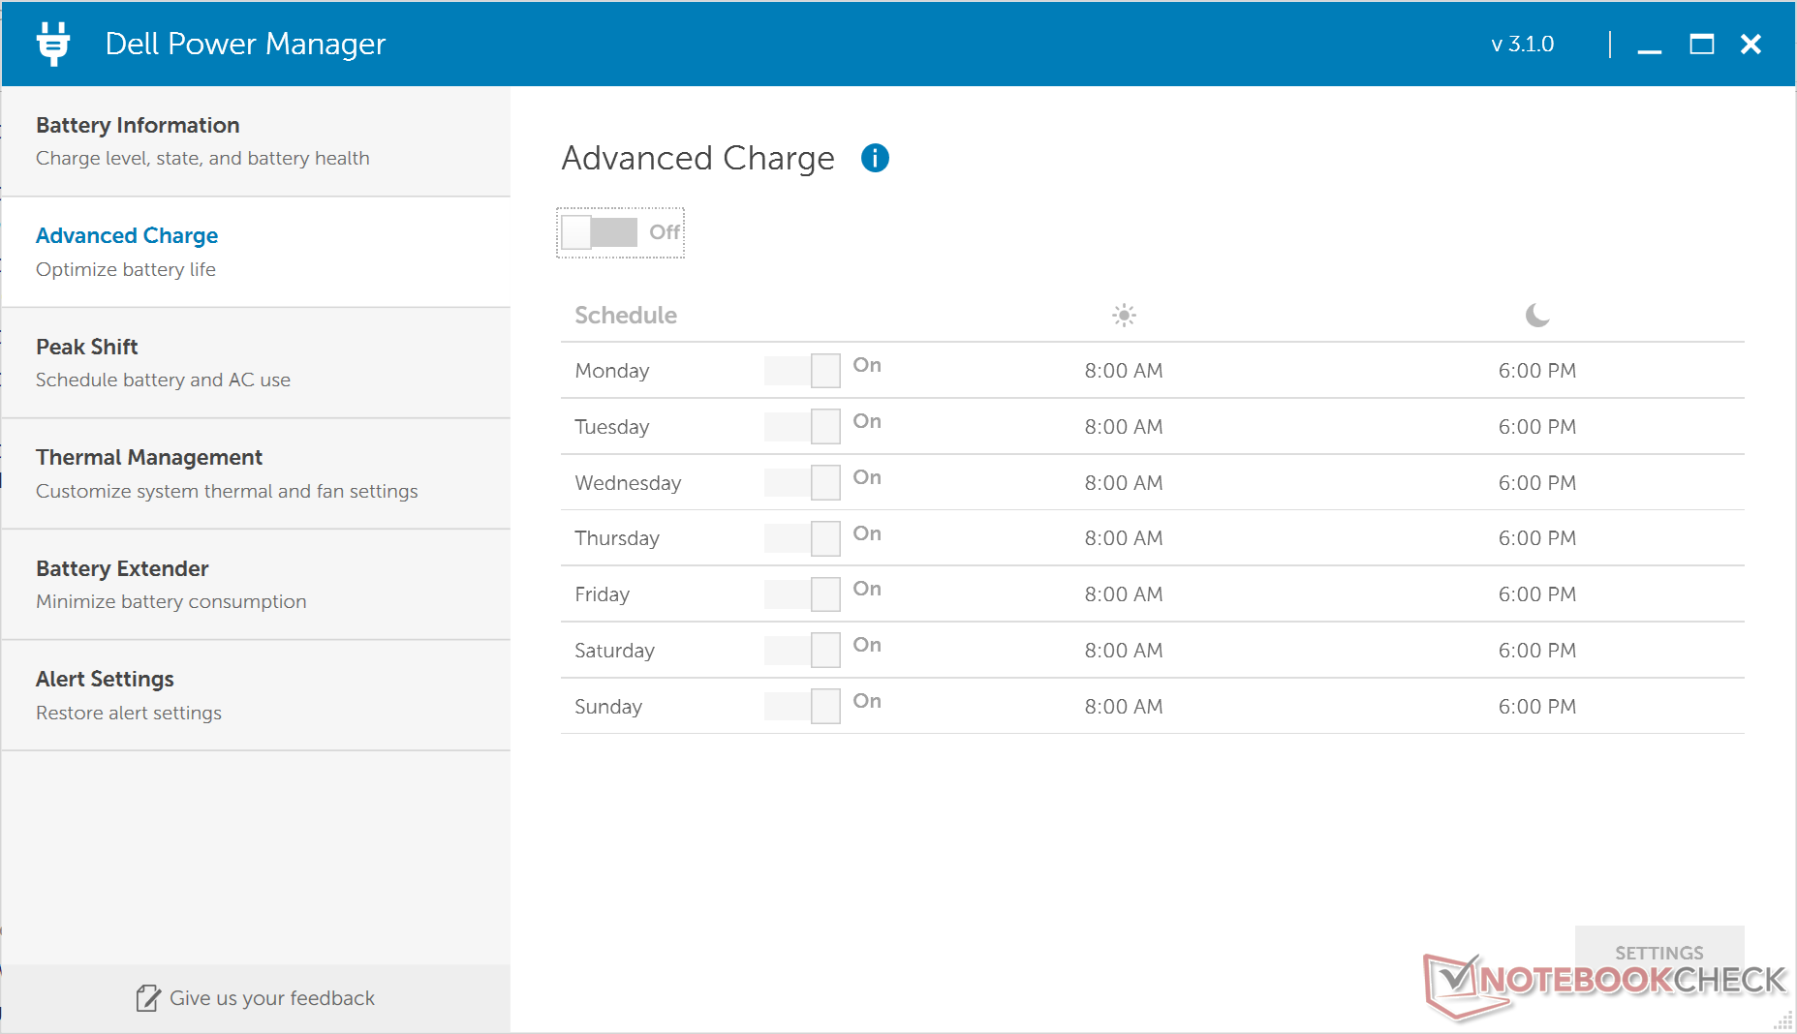Click the Dell Power Manager plug icon
The height and width of the screenshot is (1034, 1797).
tap(53, 44)
